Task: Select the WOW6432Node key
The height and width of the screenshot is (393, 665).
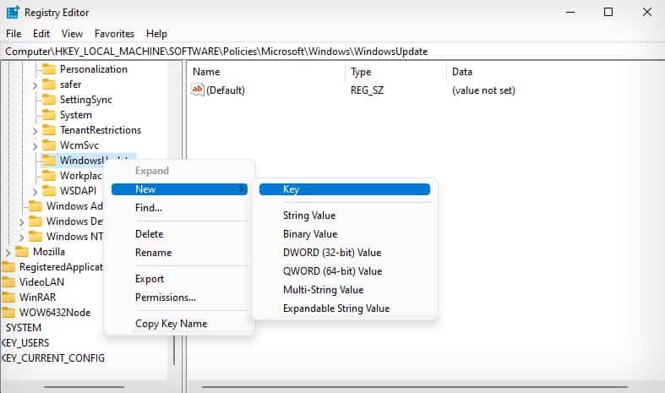Action: pos(55,313)
